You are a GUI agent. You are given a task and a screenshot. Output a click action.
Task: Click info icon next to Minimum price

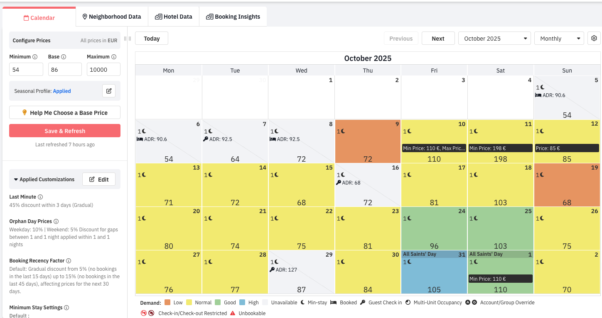[x=35, y=57]
